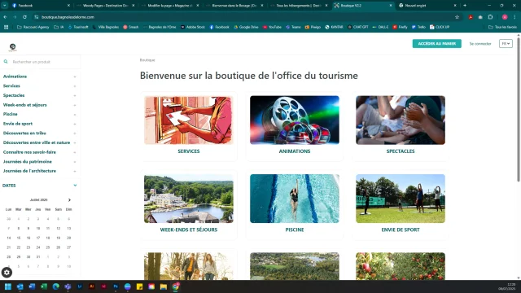The height and width of the screenshot is (293, 521).
Task: Open the ANIMATIONS film reel thumbnail
Action: (x=295, y=120)
